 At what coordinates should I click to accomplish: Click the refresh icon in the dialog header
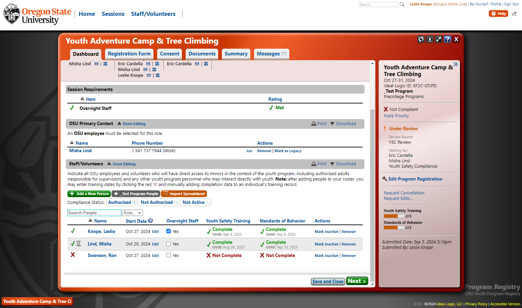pos(421,39)
